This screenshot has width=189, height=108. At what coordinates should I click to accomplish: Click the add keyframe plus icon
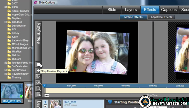39,70
